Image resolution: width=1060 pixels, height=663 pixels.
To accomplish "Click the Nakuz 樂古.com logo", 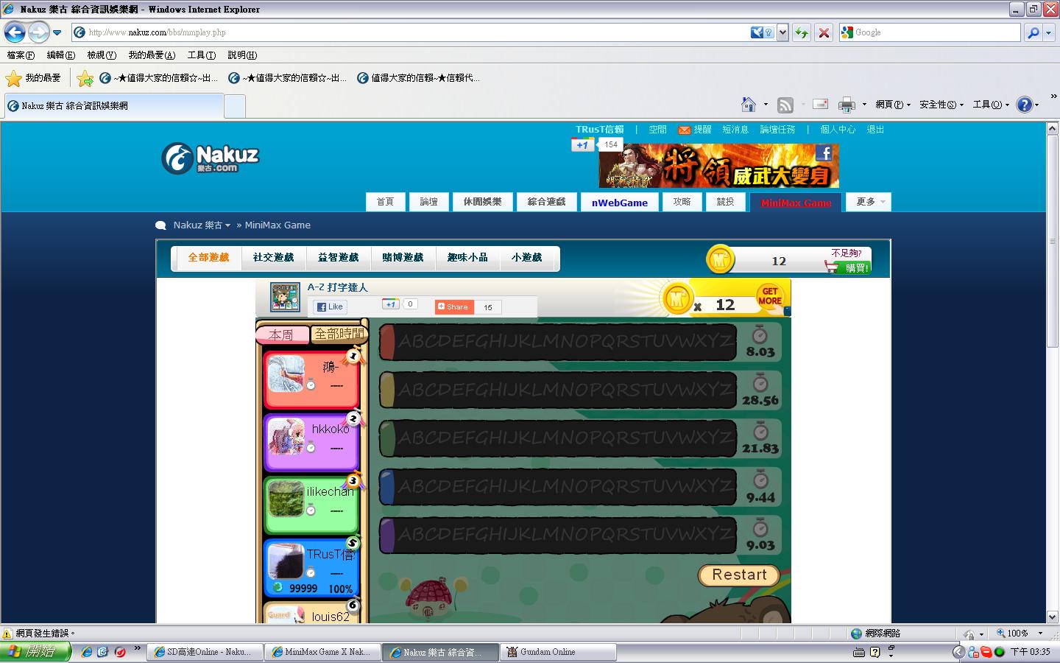I will click(211, 158).
